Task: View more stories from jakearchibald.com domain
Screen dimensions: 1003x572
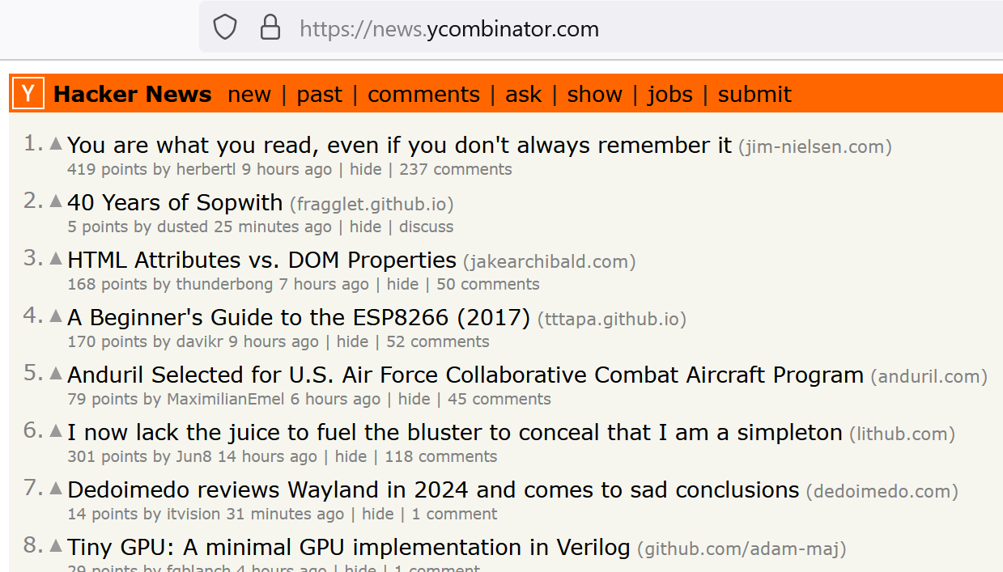Action: tap(549, 262)
